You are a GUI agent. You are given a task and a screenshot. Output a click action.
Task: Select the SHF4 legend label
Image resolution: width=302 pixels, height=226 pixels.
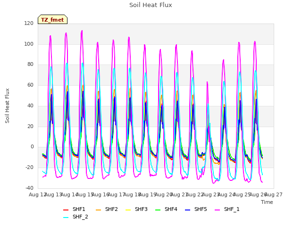pyautogui.click(x=171, y=209)
